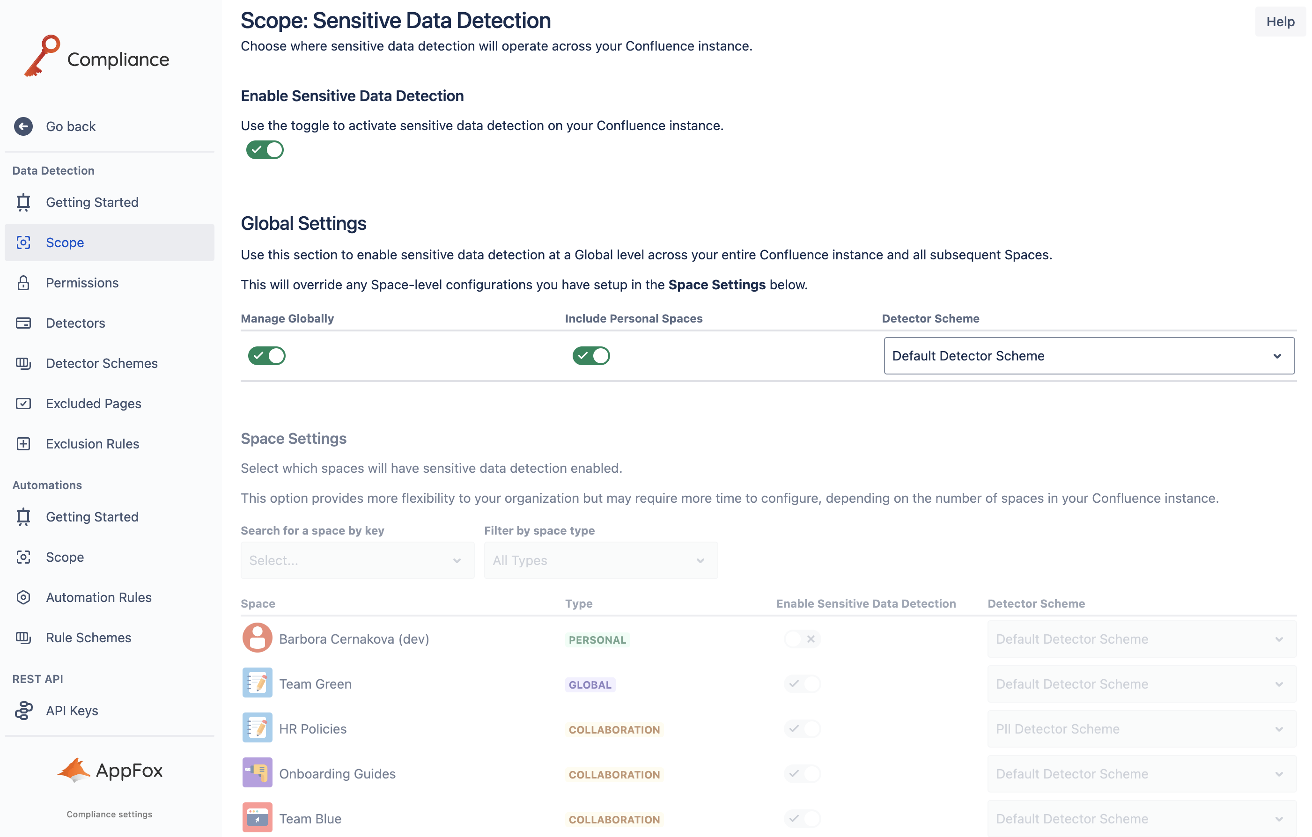Open the Onboarding Guides space link
Image resolution: width=1312 pixels, height=837 pixels.
[x=337, y=774]
